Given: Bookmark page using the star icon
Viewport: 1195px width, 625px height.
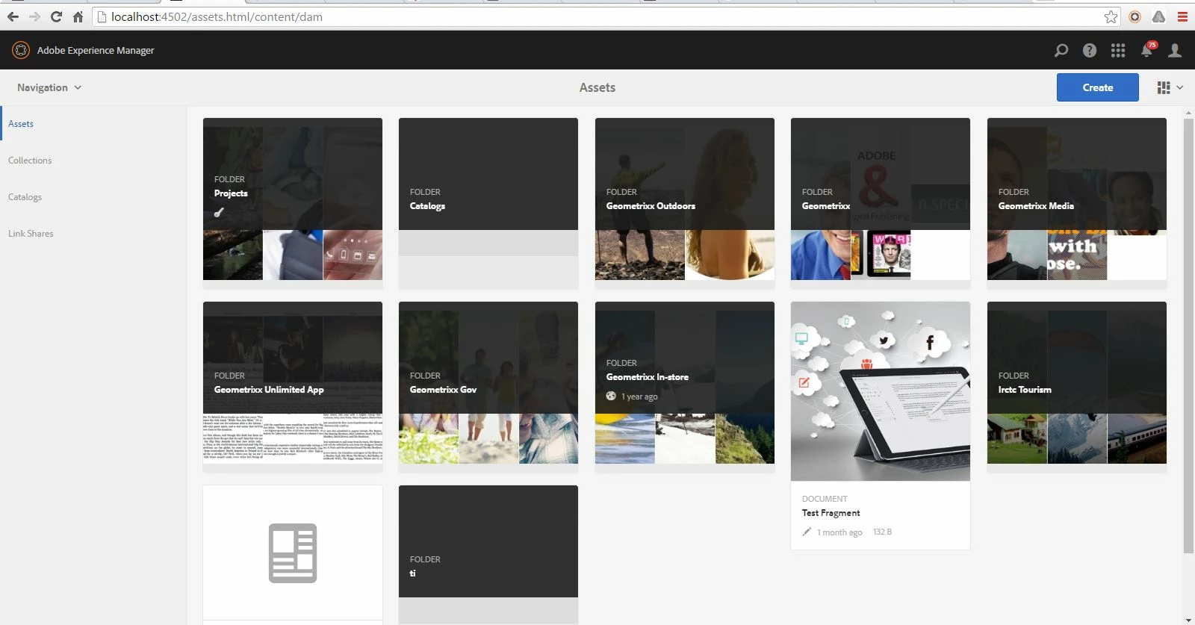Looking at the screenshot, I should click(x=1111, y=16).
